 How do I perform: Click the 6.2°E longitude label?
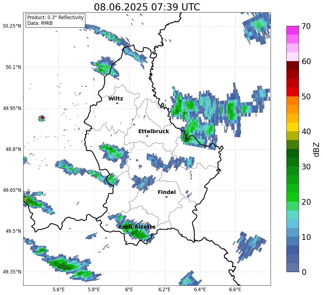[x=165, y=290]
